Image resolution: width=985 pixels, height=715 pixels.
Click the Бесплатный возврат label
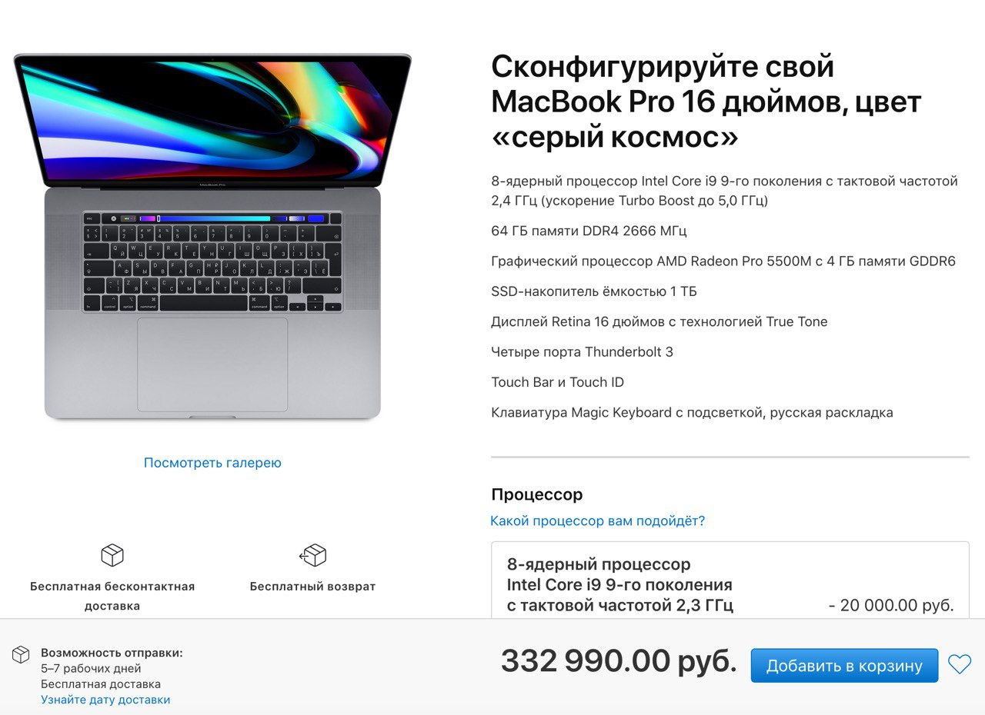[x=312, y=587]
